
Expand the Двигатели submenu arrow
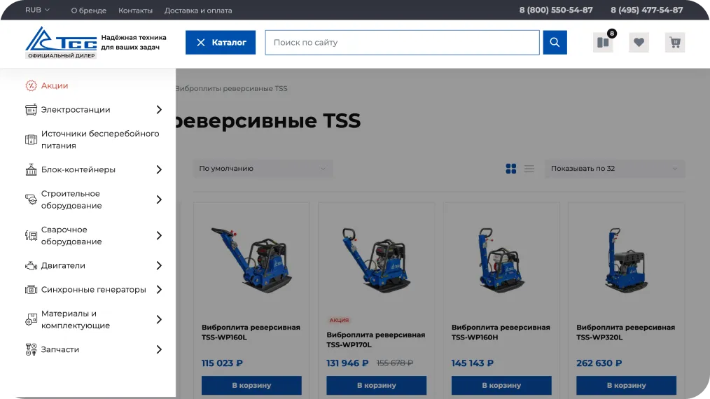tap(159, 265)
